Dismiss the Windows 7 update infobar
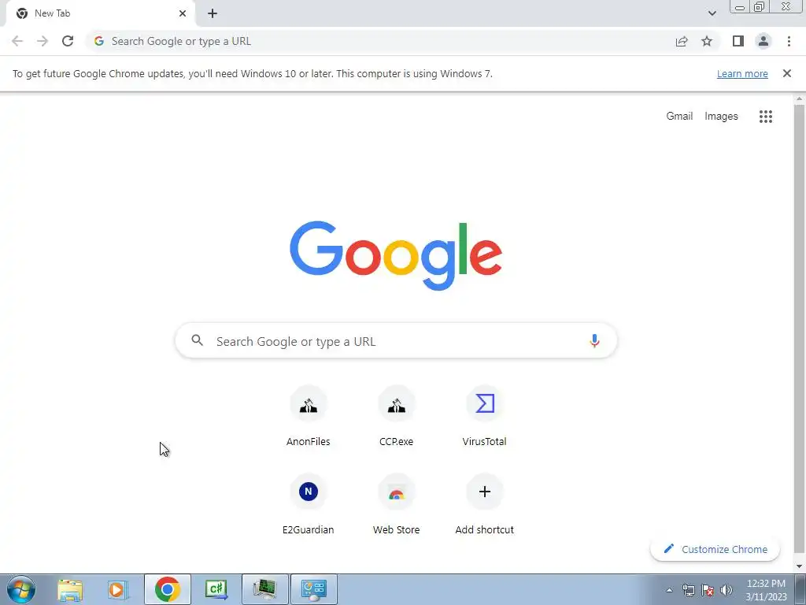This screenshot has width=806, height=605. [x=786, y=73]
